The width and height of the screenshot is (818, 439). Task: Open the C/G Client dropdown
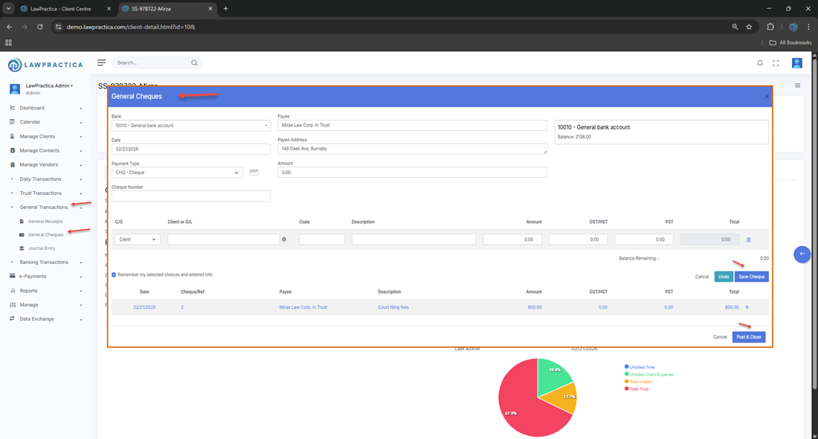[138, 240]
